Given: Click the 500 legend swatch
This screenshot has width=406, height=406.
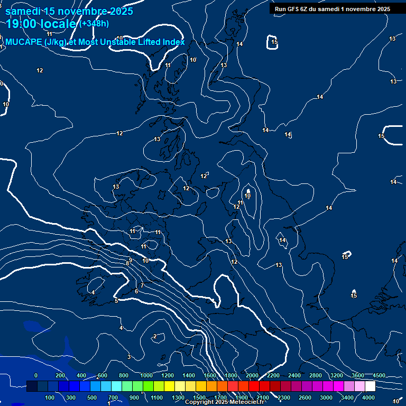Looking at the screenshot, I should click(85, 386).
